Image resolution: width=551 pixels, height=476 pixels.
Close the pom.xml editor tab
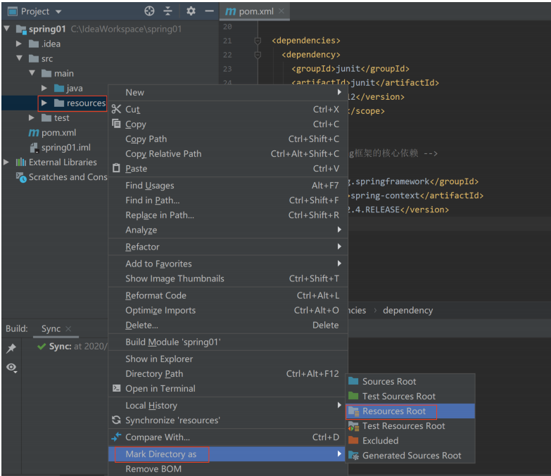(x=281, y=11)
